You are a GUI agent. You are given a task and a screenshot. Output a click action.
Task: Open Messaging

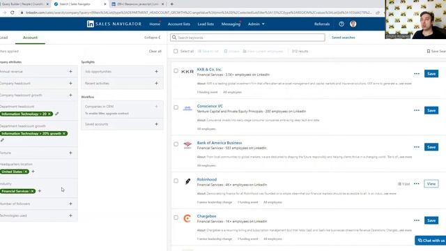(231, 24)
